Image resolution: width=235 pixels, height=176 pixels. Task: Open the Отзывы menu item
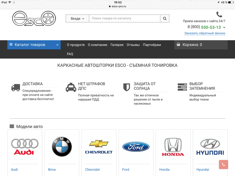pos(133,45)
